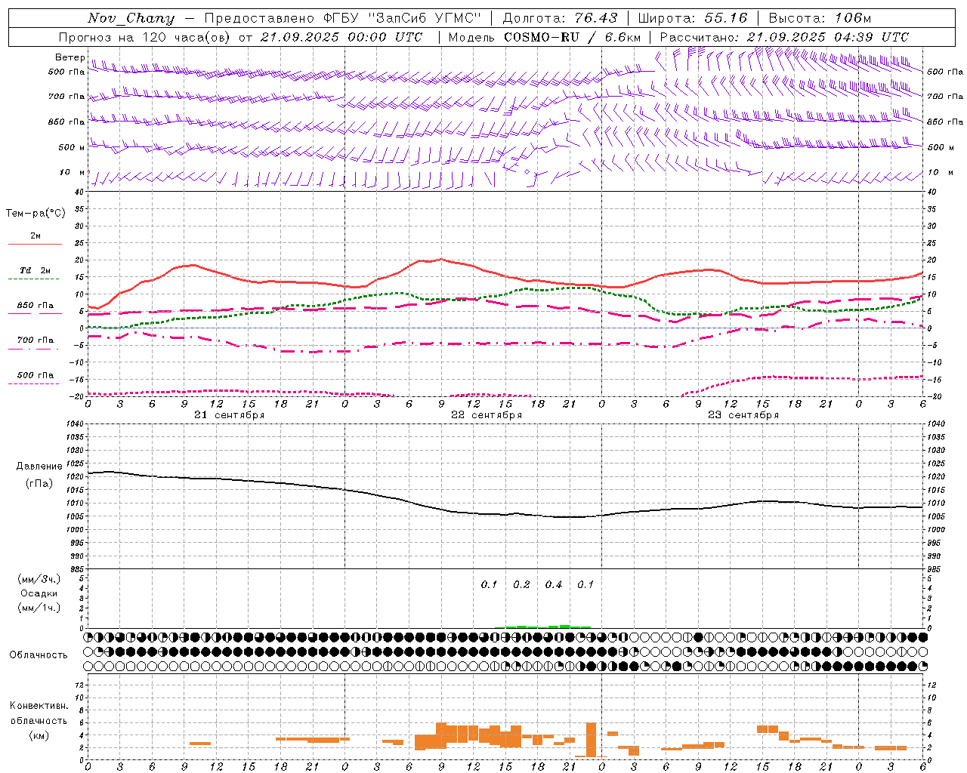Click the (мм/1ч.) precipitation unit label
This screenshot has height=773, width=967.
click(x=39, y=608)
